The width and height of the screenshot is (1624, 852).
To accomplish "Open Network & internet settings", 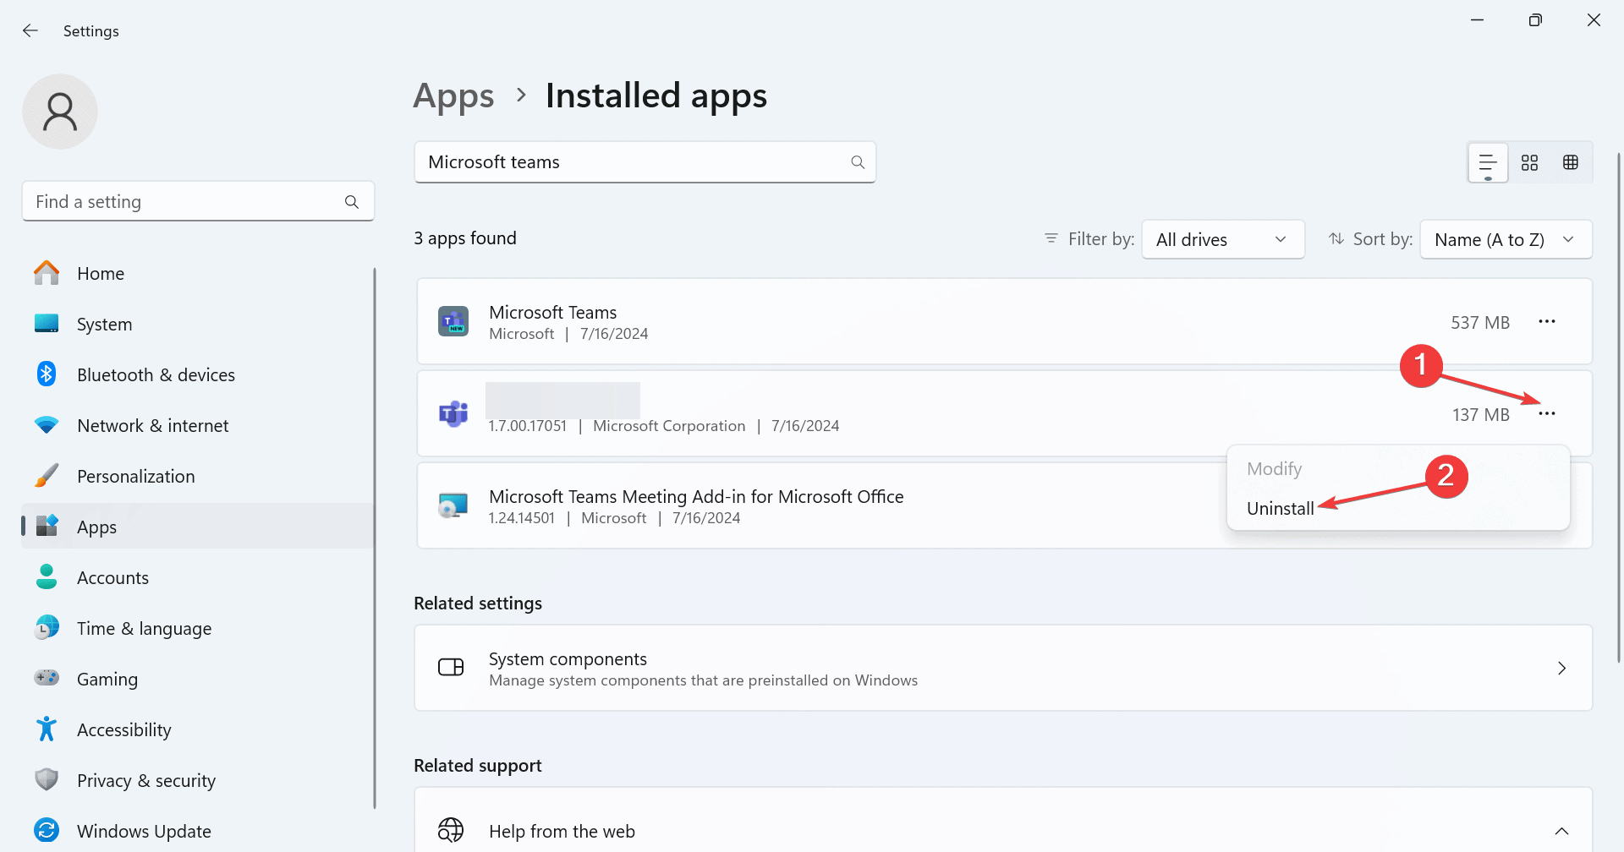I will point(199,425).
